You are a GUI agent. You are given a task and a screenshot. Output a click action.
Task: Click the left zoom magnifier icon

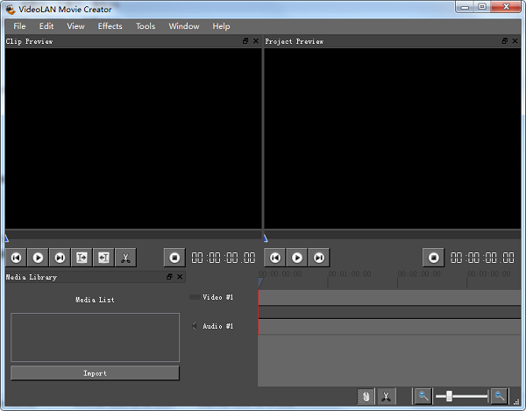click(x=423, y=396)
